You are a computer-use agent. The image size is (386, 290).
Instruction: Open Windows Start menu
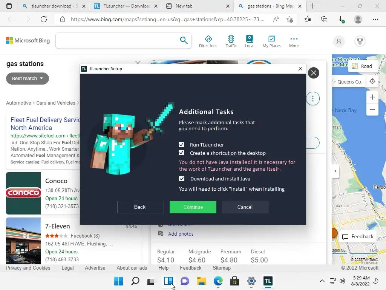[118, 281]
